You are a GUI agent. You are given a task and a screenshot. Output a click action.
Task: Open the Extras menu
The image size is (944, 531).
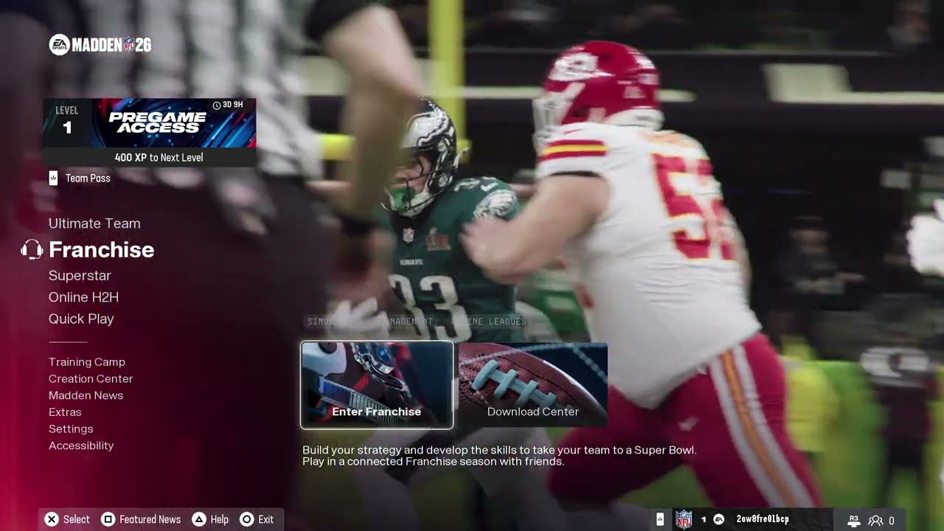[x=65, y=412]
